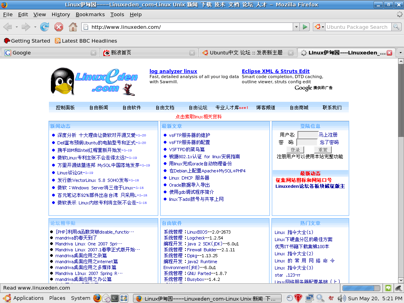Focus the Ubuntu Package Search box
Screen dimensions: 404x303
[358, 27]
